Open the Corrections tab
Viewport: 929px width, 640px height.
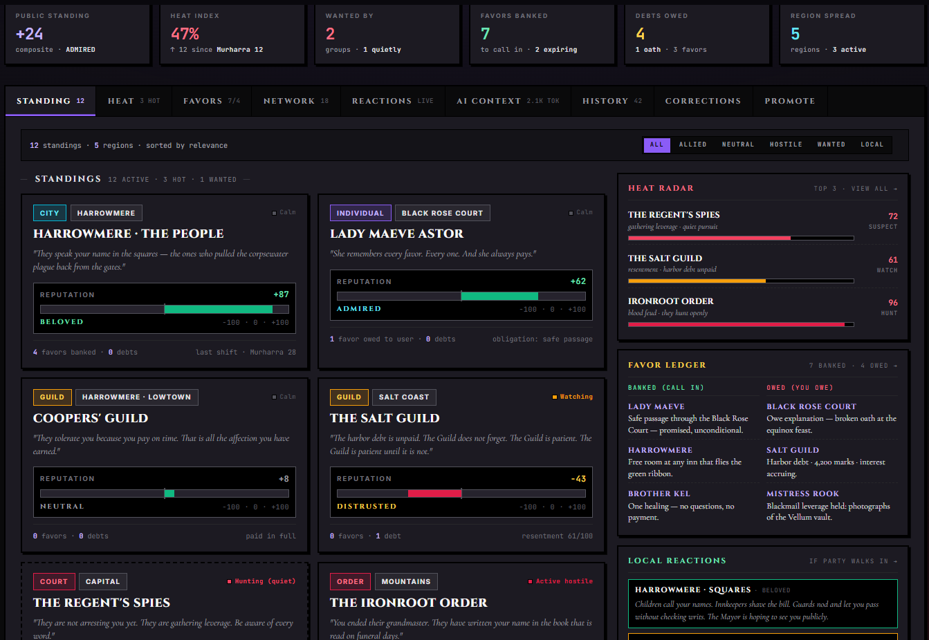703,101
